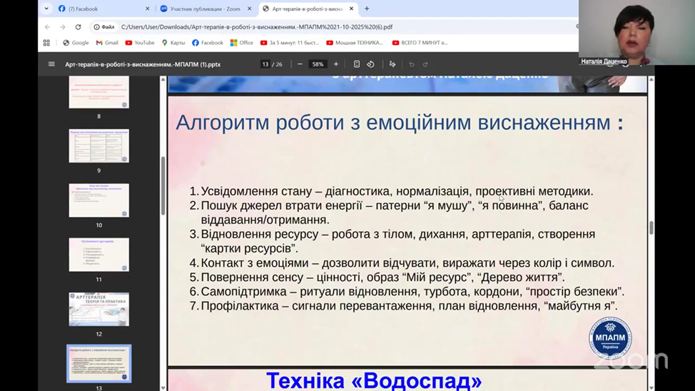Screen dimensions: 695x391
Task: Click the page number input field
Action: click(x=265, y=64)
